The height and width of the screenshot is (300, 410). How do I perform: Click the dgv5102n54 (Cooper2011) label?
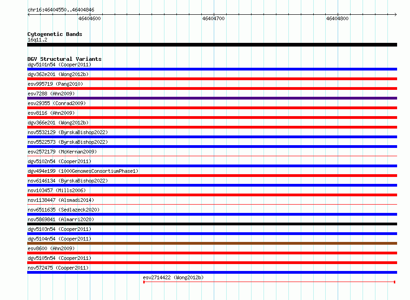click(59, 161)
